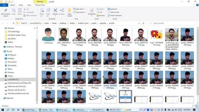Select 'Entertainments and Media (D:)' drive
Viewport: 199px width, 112px height.
[19, 83]
